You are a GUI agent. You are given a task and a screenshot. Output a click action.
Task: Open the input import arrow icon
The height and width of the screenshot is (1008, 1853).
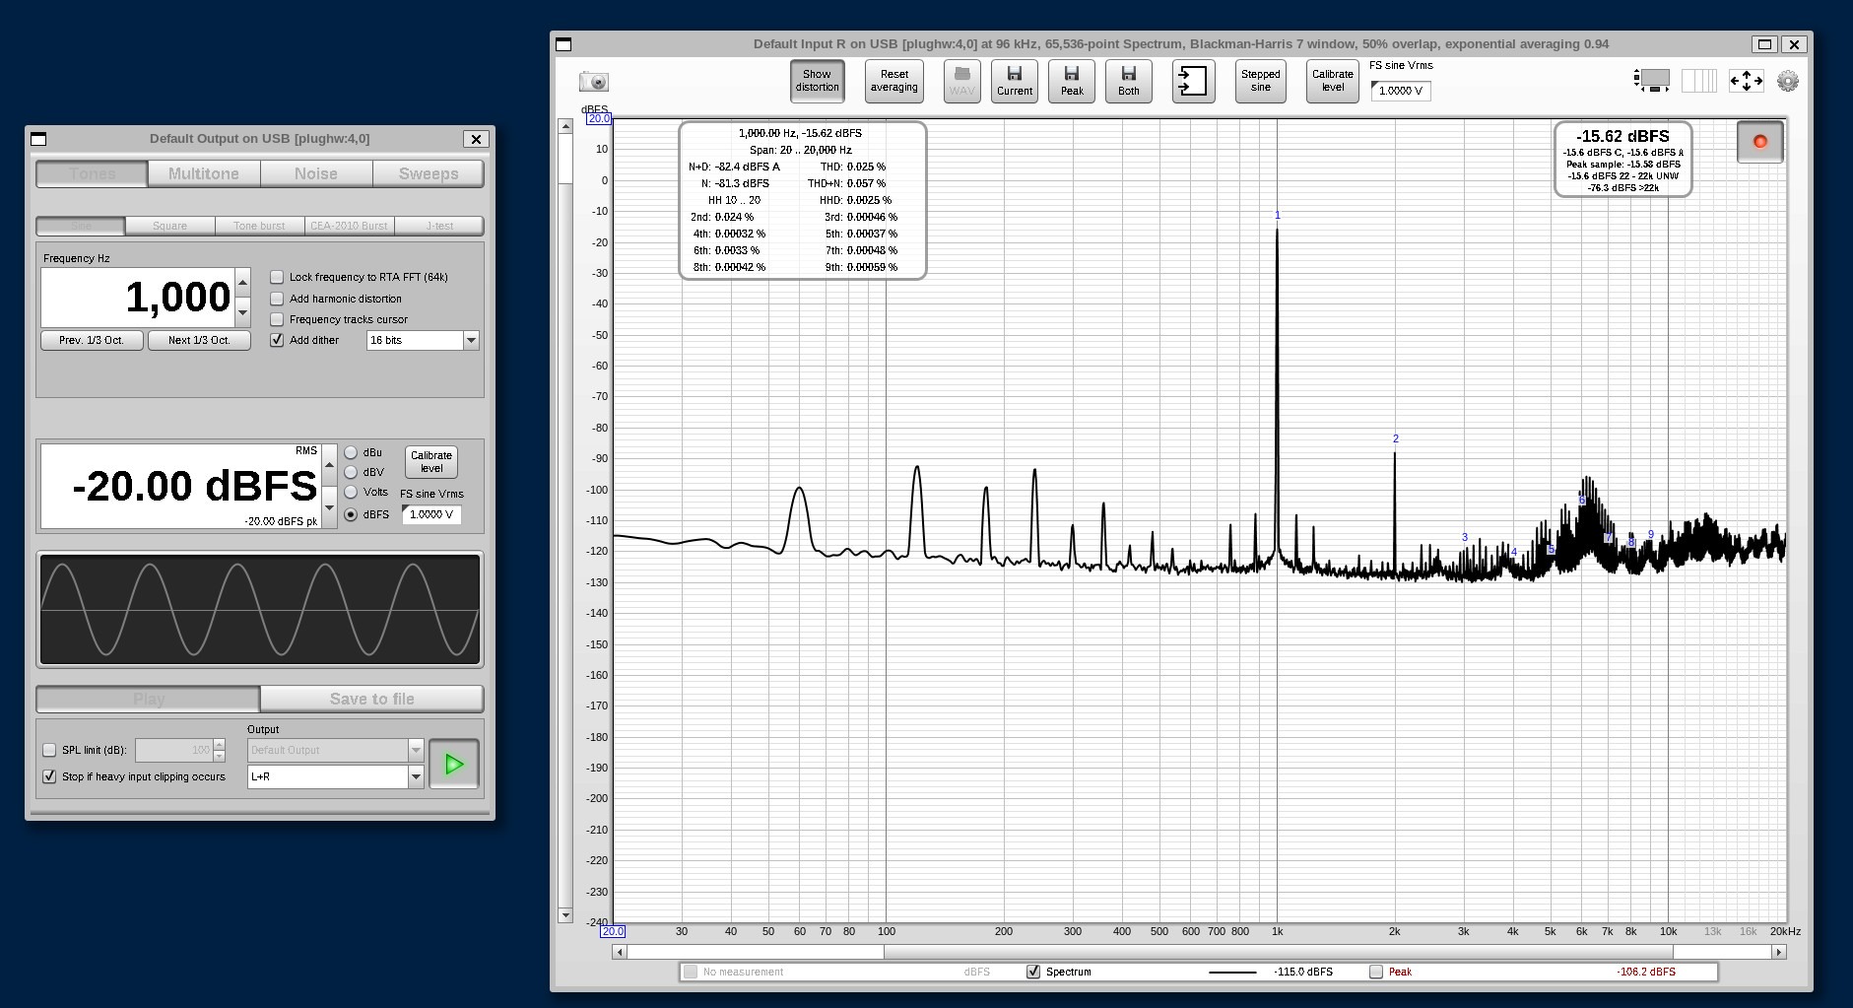[x=1193, y=81]
